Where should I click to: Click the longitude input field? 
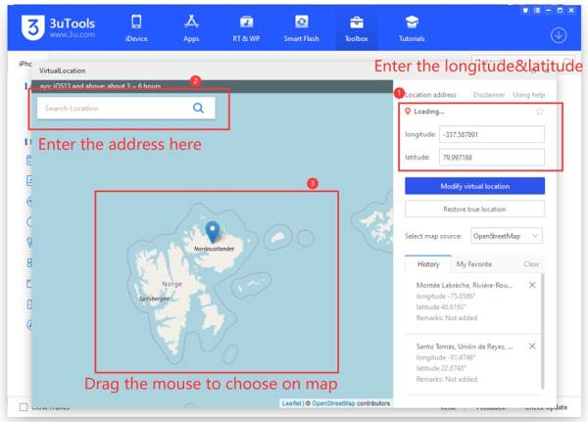pyautogui.click(x=492, y=134)
